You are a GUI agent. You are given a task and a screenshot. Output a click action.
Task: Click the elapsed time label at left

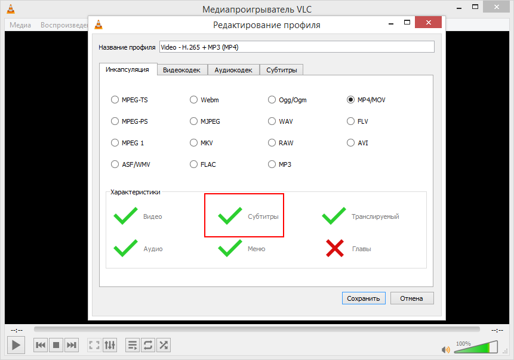coord(17,330)
